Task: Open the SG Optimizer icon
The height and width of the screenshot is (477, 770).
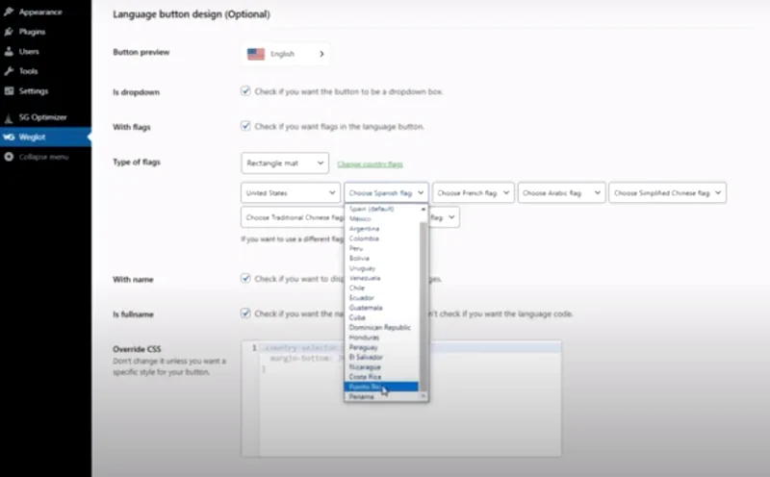Action: [9, 117]
